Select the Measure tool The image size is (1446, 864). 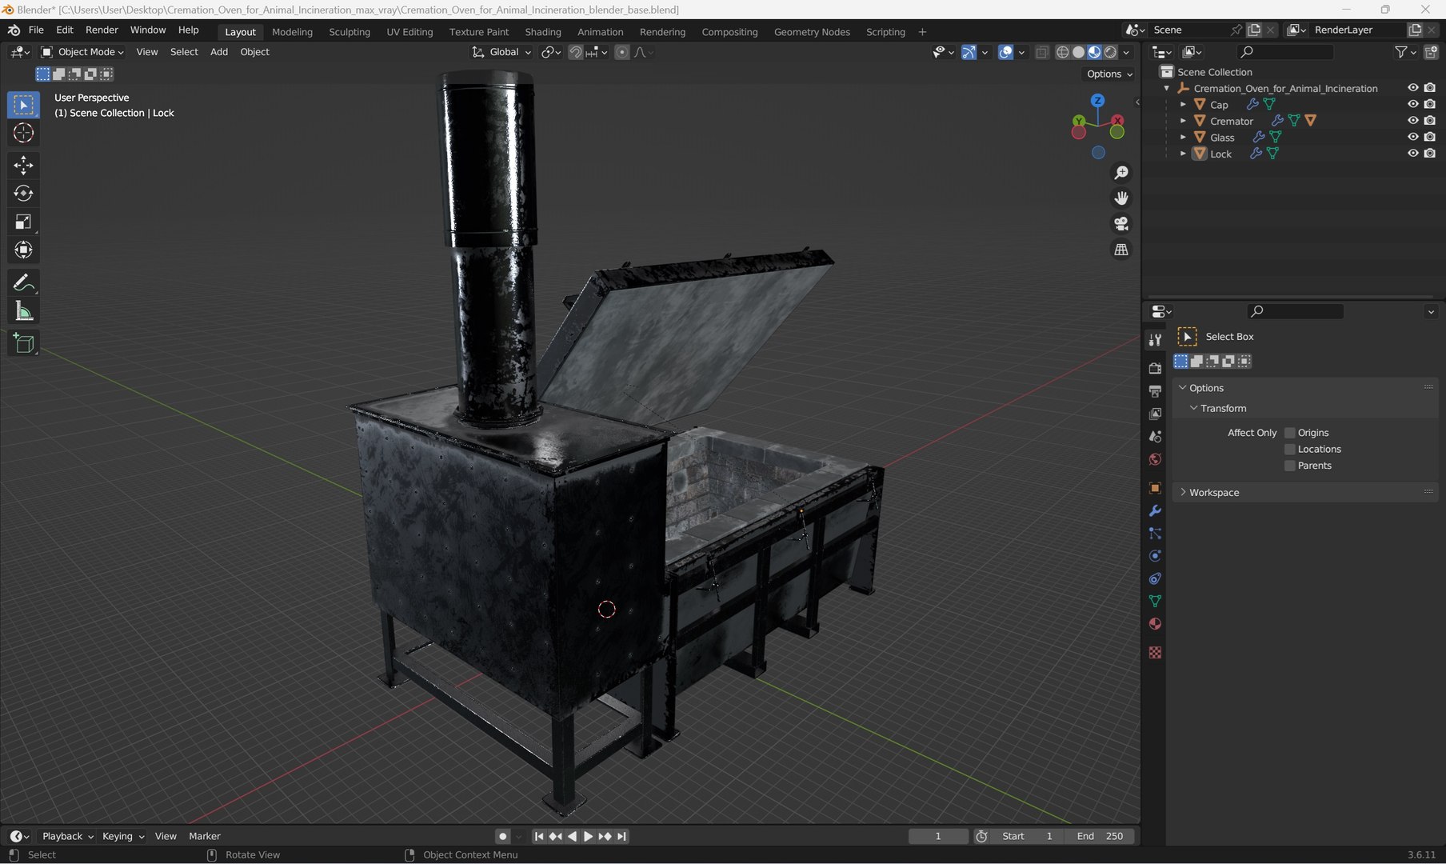click(x=23, y=311)
